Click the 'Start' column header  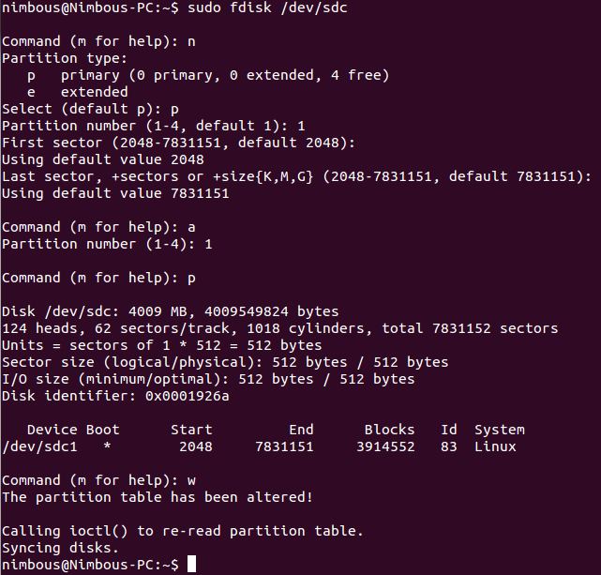click(x=191, y=430)
